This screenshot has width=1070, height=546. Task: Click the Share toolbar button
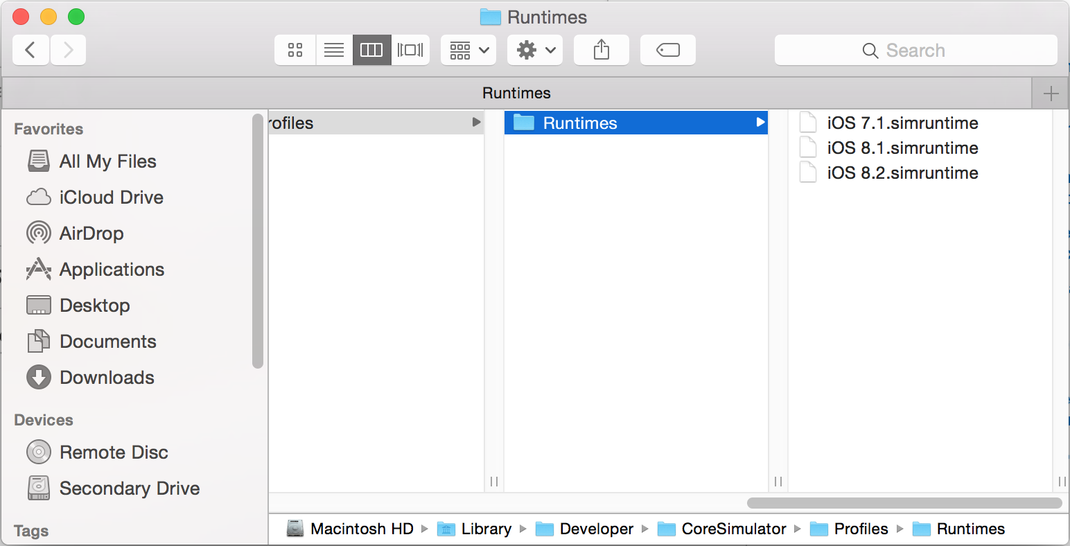(602, 50)
